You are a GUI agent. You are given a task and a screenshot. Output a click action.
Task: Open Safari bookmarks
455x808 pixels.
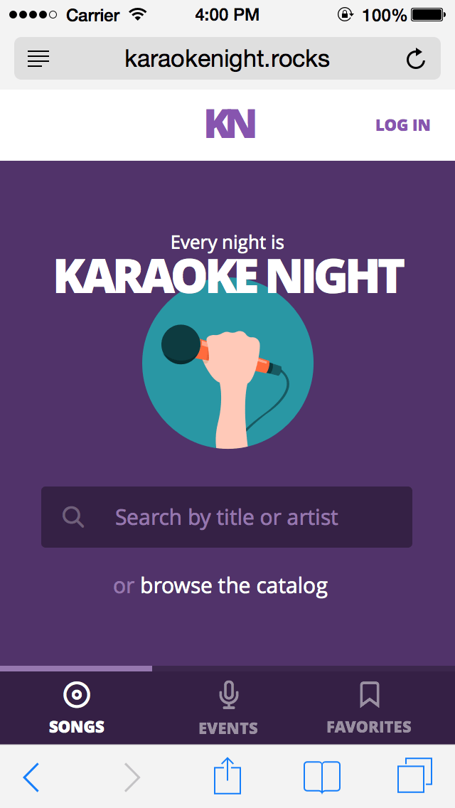coord(322,777)
